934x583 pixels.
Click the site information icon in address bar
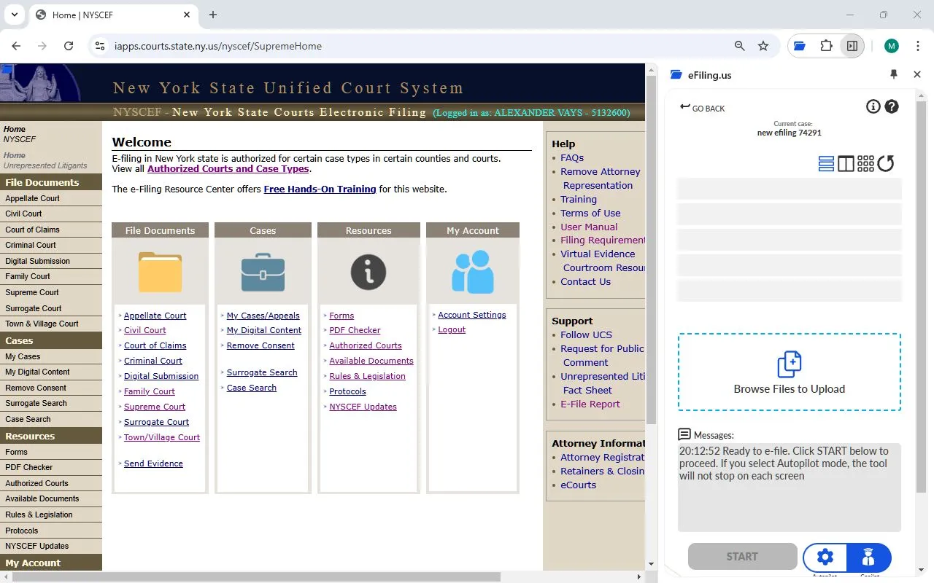(x=101, y=46)
